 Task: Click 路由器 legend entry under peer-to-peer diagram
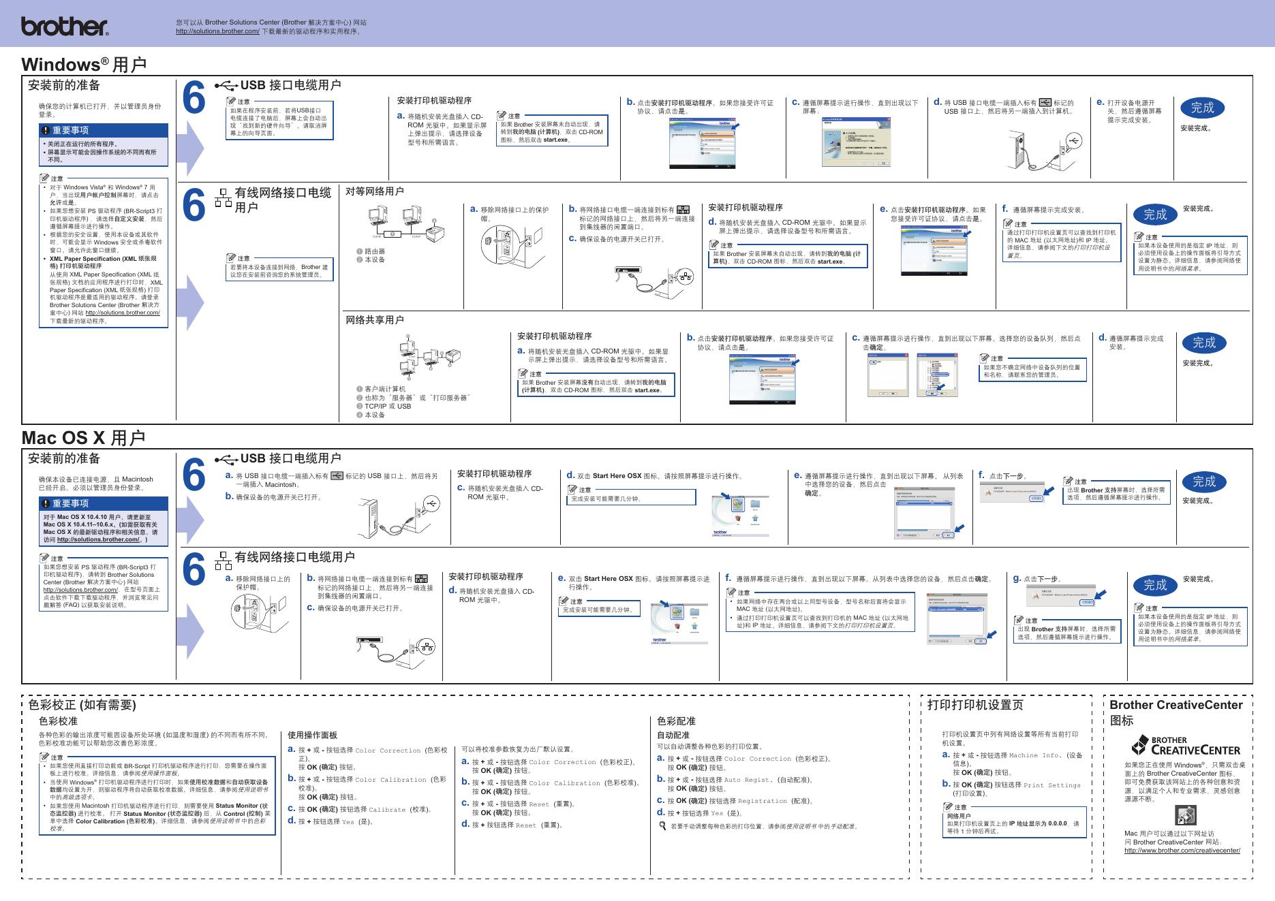pyautogui.click(x=371, y=251)
